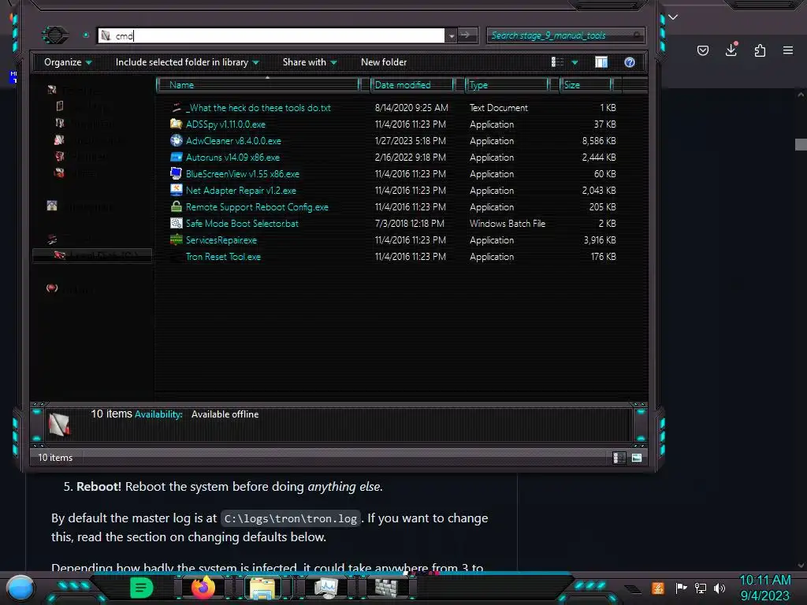The height and width of the screenshot is (605, 807).
Task: Click the address bar containing cmd
Action: pos(271,35)
